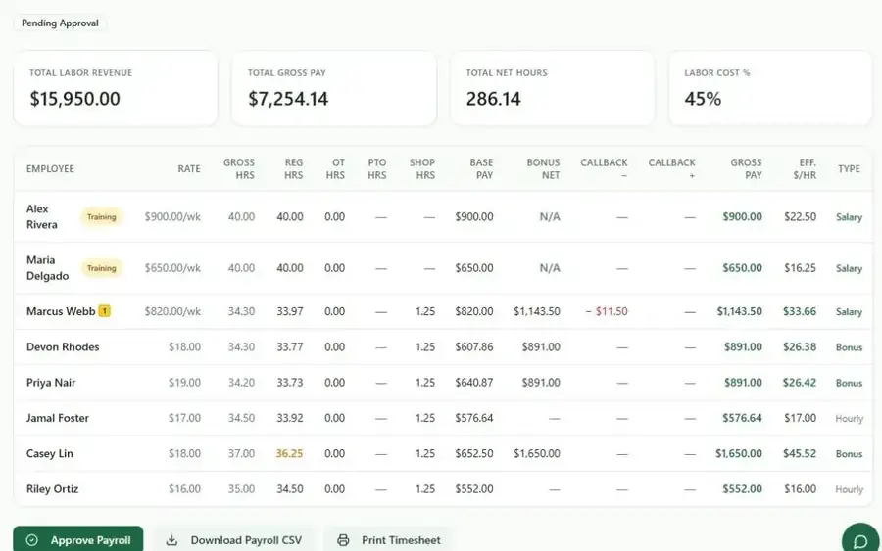This screenshot has width=882, height=551.
Task: Select employee name Casey Lin
Action: [50, 453]
